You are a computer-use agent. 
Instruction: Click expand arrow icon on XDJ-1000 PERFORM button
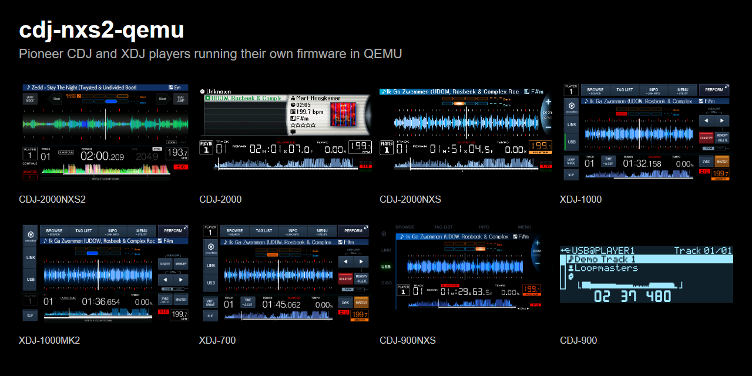pyautogui.click(x=727, y=86)
